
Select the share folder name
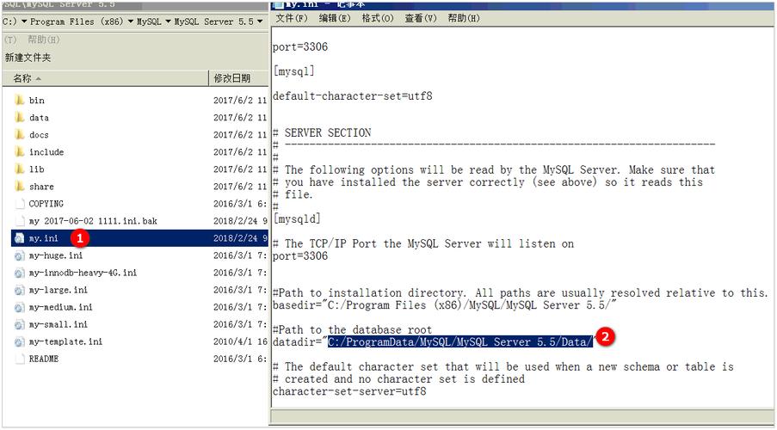click(41, 187)
